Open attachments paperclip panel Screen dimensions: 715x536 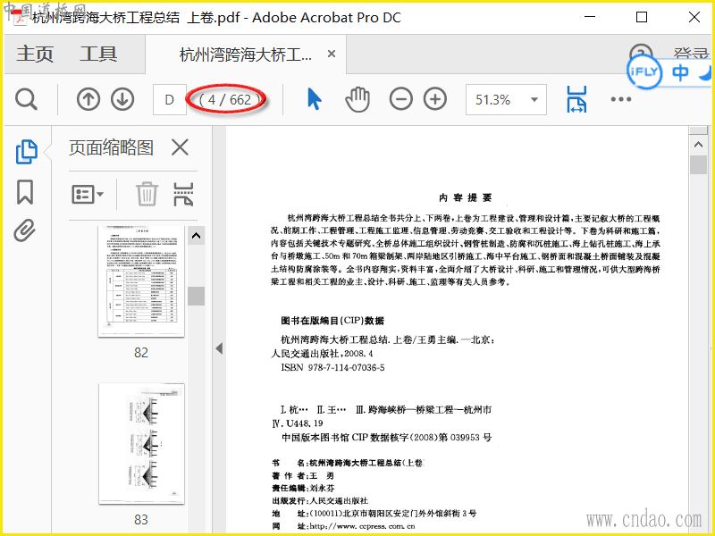(x=25, y=230)
